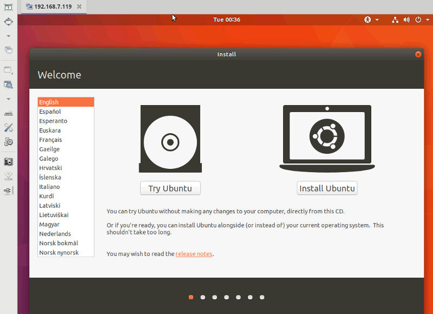Expand the accessibility dropdown arrow
433x314 pixels.
[377, 19]
